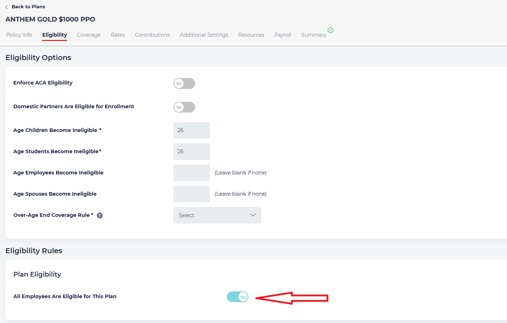Open the Over-Age End Coverage Rule help tooltip
507x323 pixels.
99,215
